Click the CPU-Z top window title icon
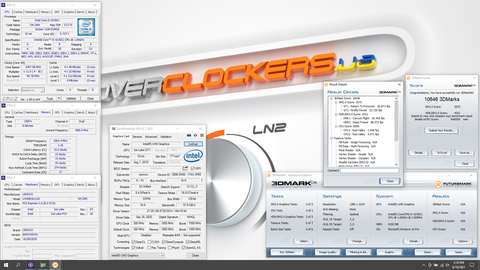 3,5
